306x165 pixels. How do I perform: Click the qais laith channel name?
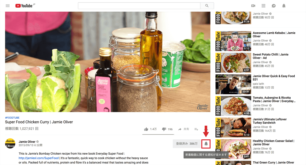coord(258,84)
